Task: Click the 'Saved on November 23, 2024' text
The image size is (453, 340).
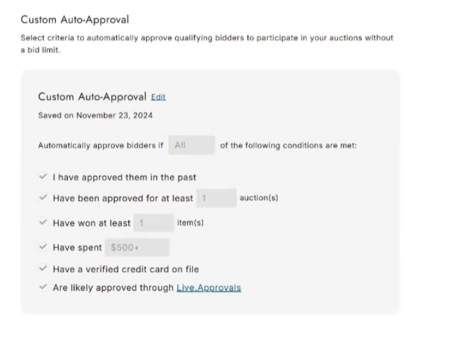Action: click(x=96, y=115)
